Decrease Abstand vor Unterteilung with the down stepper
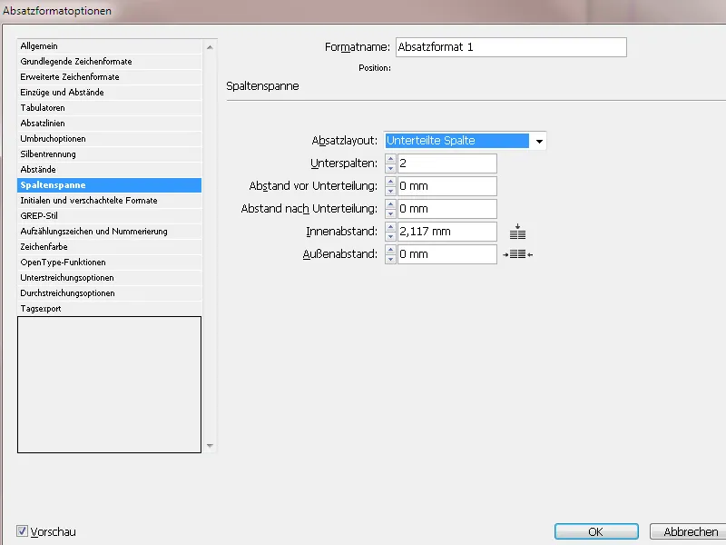The height and width of the screenshot is (545, 726). pos(389,189)
